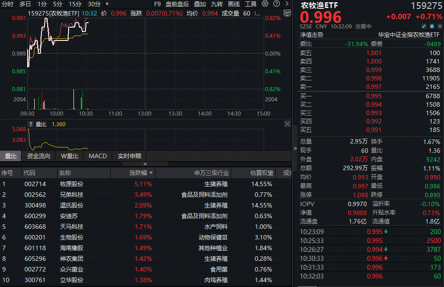The width and height of the screenshot is (444, 287).
Task: Open 净值走势 net value trend link
Action: (312, 35)
